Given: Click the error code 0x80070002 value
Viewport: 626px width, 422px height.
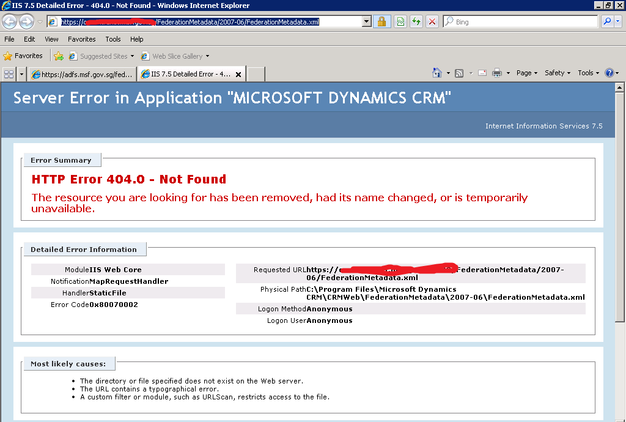Looking at the screenshot, I should [x=114, y=305].
